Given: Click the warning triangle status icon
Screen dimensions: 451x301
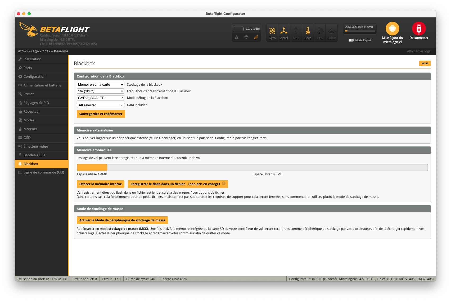Looking at the screenshot, I should pyautogui.click(x=237, y=37).
